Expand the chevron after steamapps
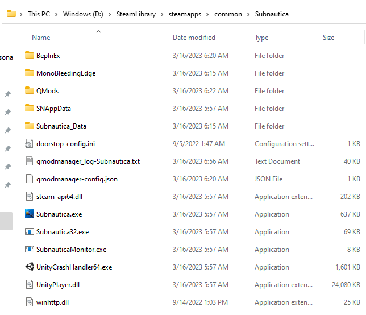The height and width of the screenshot is (315, 366). tap(207, 14)
